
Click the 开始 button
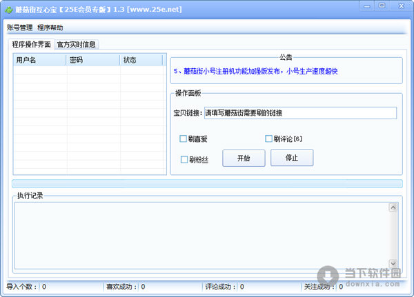pos(244,158)
